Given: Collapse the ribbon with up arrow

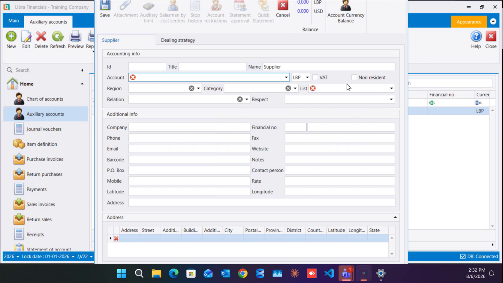Looking at the screenshot, I should 493,22.
